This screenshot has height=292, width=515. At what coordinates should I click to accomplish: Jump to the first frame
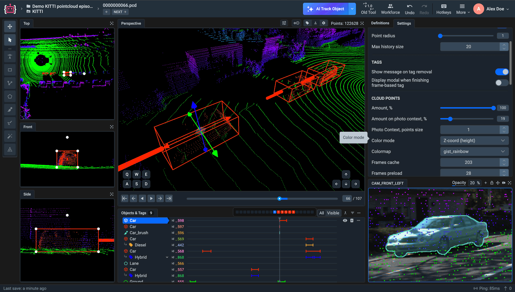pyautogui.click(x=125, y=199)
